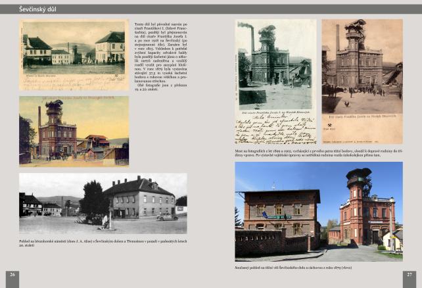Click the paragraph starting "Tento důl byl"
Image resolution: width=422 pixels, height=288 pixels.
click(155, 55)
